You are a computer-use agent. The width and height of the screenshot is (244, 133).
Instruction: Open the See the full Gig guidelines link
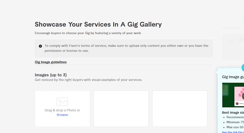click(x=233, y=132)
